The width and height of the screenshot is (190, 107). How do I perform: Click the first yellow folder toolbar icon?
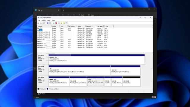point(61,23)
